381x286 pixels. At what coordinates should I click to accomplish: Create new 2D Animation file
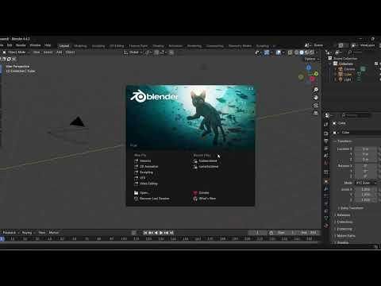(x=148, y=167)
